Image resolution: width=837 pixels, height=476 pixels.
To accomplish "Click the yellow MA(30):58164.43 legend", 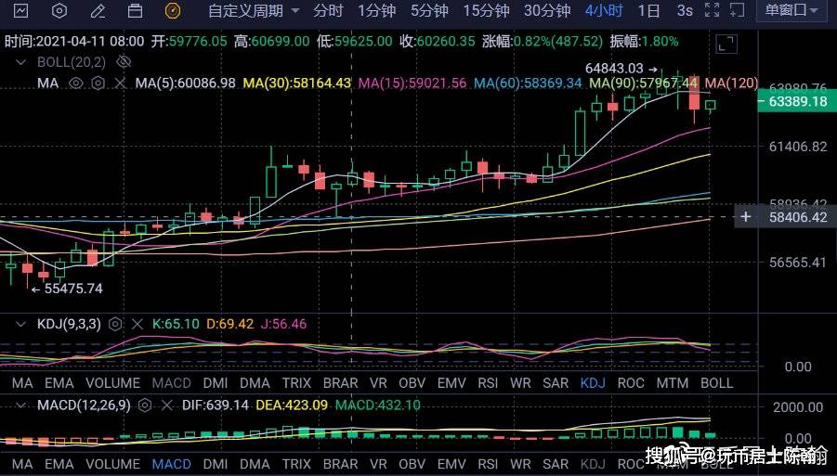I will [x=296, y=84].
